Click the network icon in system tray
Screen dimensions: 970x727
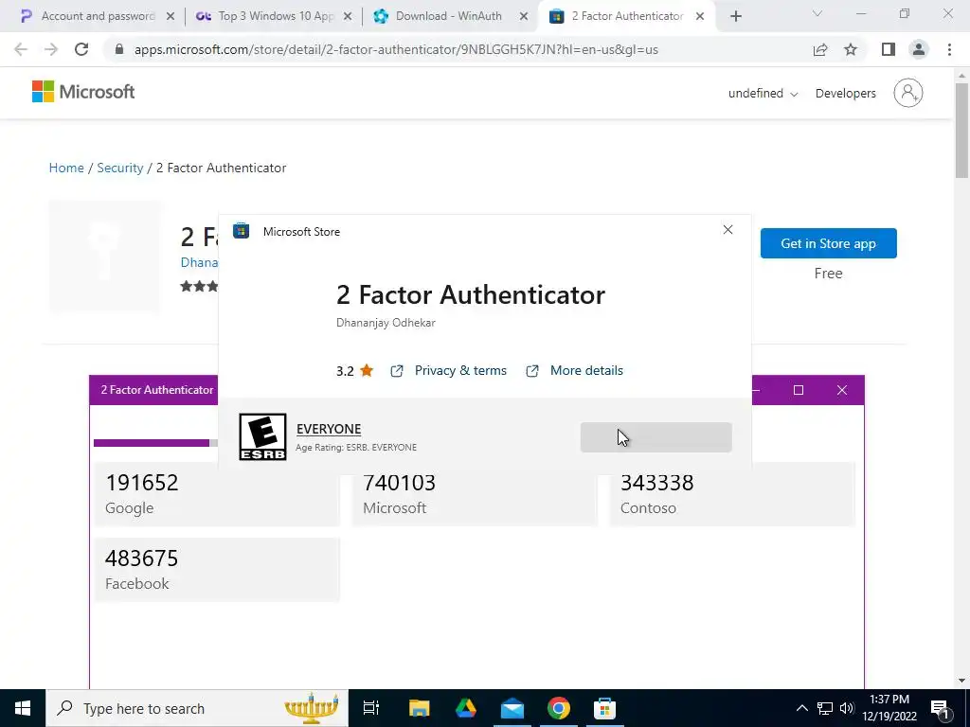825,708
